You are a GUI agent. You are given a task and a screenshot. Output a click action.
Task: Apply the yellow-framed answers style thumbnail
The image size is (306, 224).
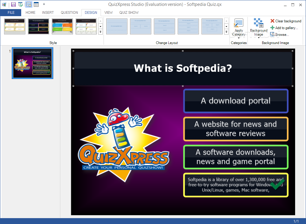pyautogui.click(x=15, y=26)
